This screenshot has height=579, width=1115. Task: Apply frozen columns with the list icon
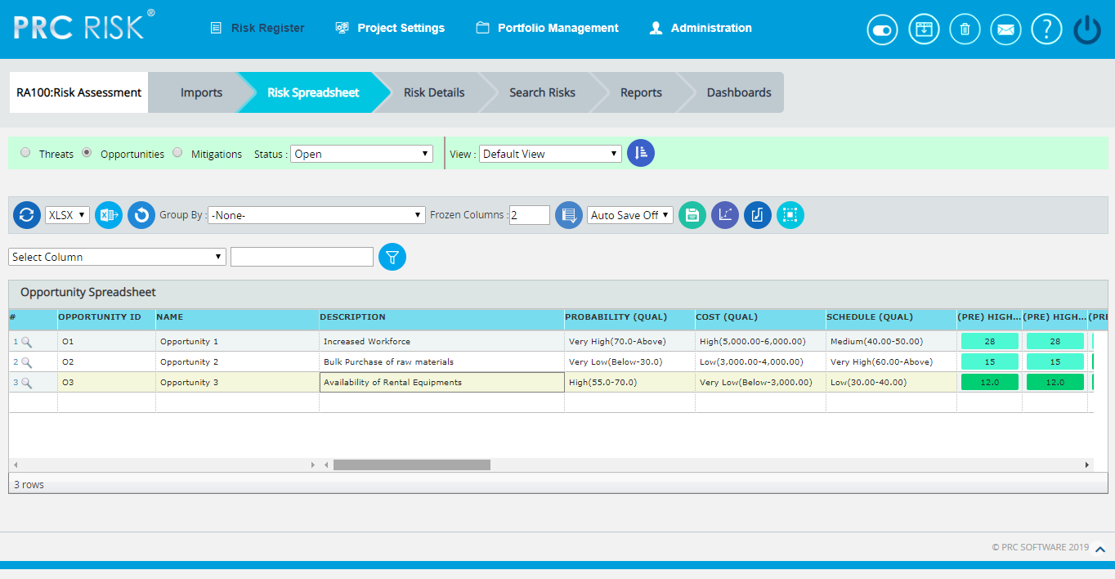point(569,215)
